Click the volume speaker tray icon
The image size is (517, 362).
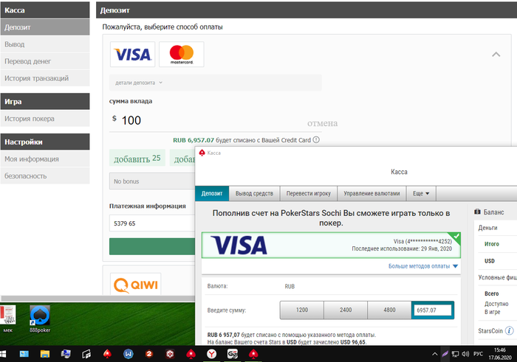pyautogui.click(x=465, y=354)
